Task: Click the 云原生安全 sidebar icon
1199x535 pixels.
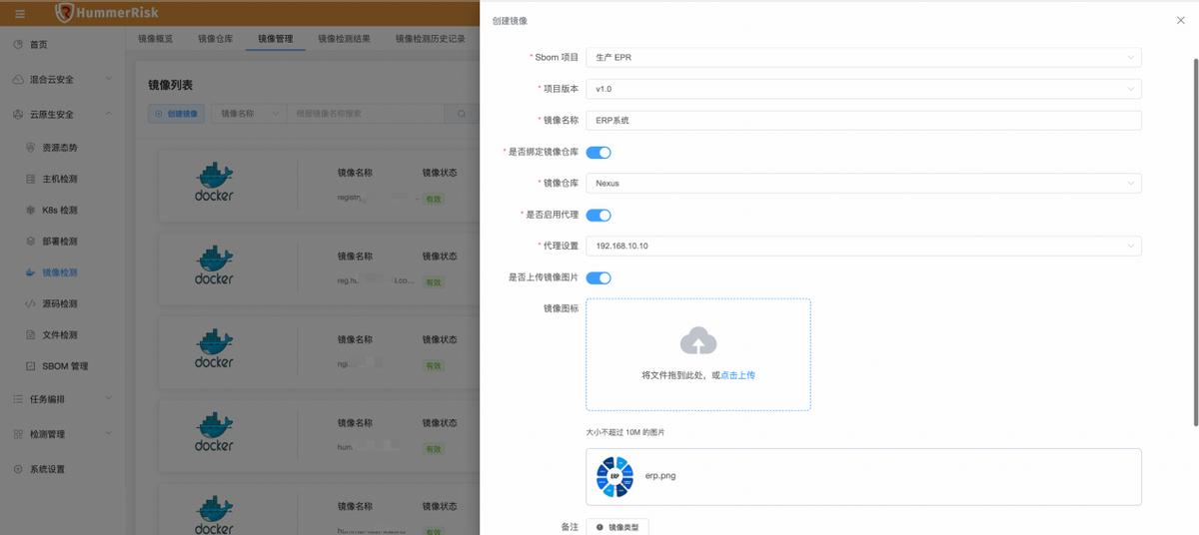Action: 19,115
